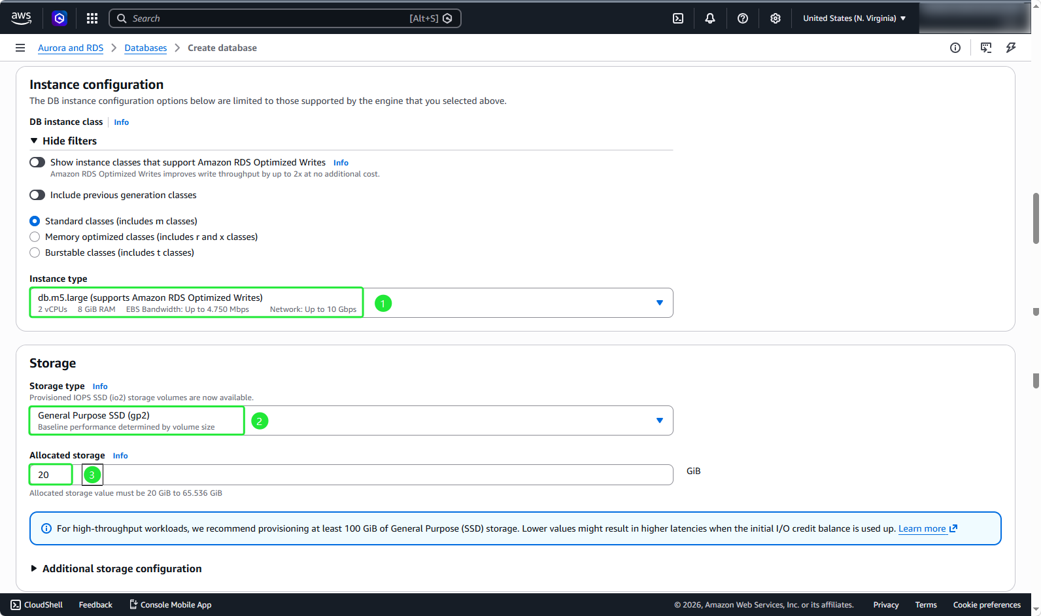
Task: Open the help question mark menu
Action: tap(743, 18)
